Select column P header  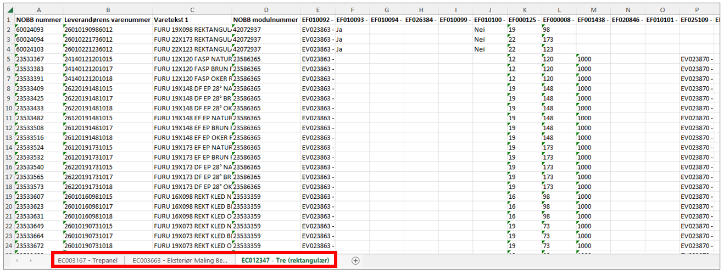(696, 10)
